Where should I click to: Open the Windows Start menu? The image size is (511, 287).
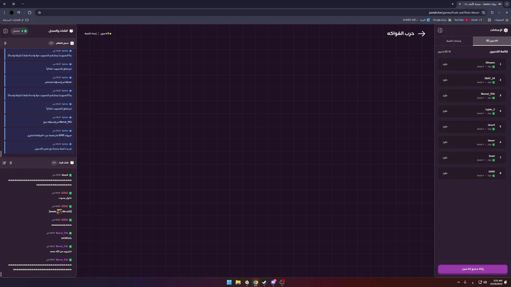(x=229, y=282)
